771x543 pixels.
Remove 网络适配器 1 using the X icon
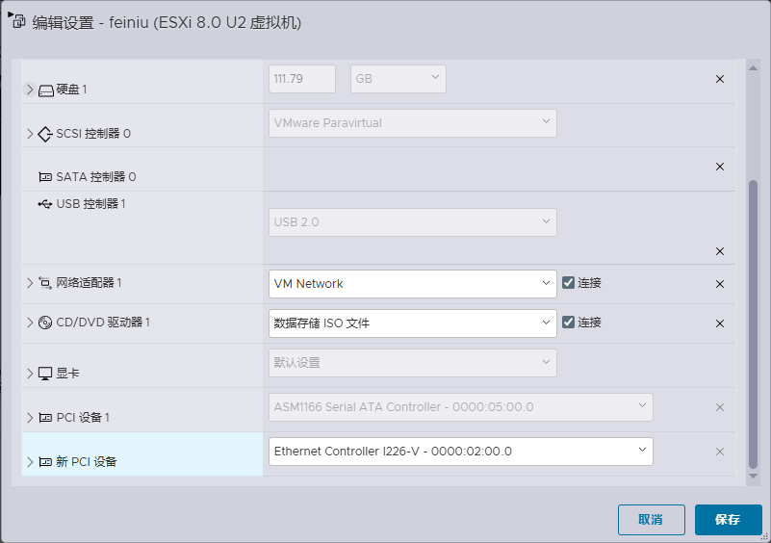[x=719, y=284]
